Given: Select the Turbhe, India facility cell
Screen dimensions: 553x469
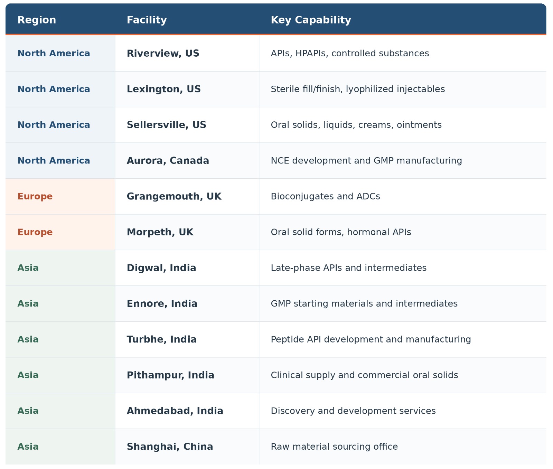Looking at the screenshot, I should coord(187,339).
